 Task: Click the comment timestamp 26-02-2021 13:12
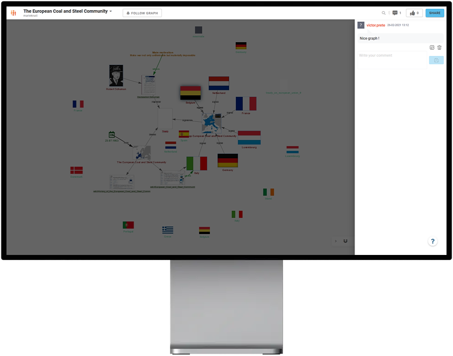coord(398,25)
